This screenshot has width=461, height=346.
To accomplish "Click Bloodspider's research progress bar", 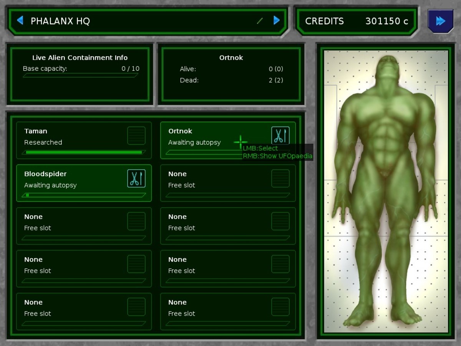I will [x=84, y=195].
